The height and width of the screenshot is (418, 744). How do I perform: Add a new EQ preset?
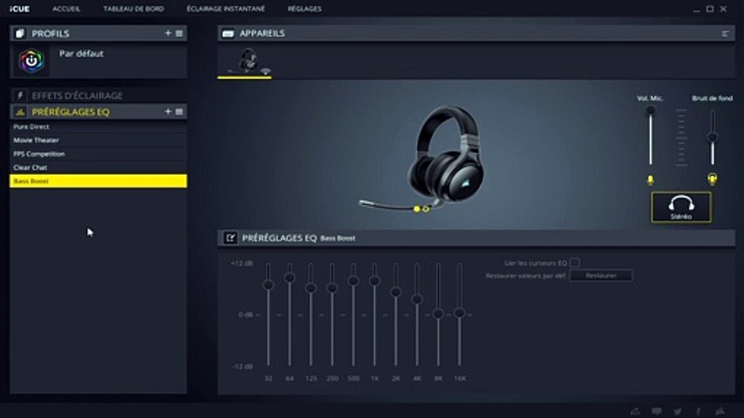(x=168, y=111)
